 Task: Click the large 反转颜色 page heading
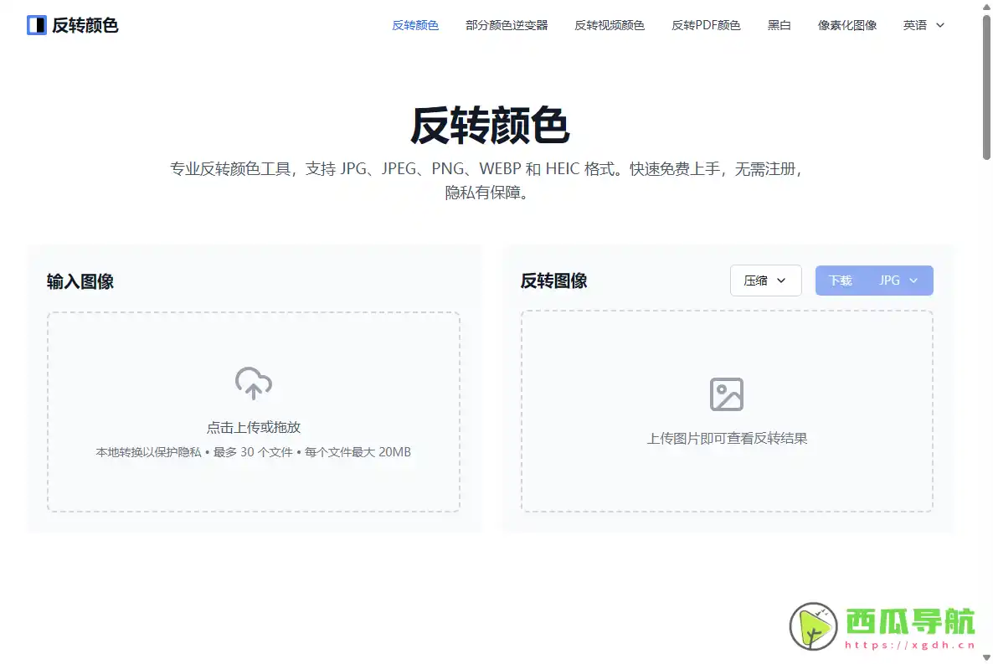pyautogui.click(x=490, y=126)
